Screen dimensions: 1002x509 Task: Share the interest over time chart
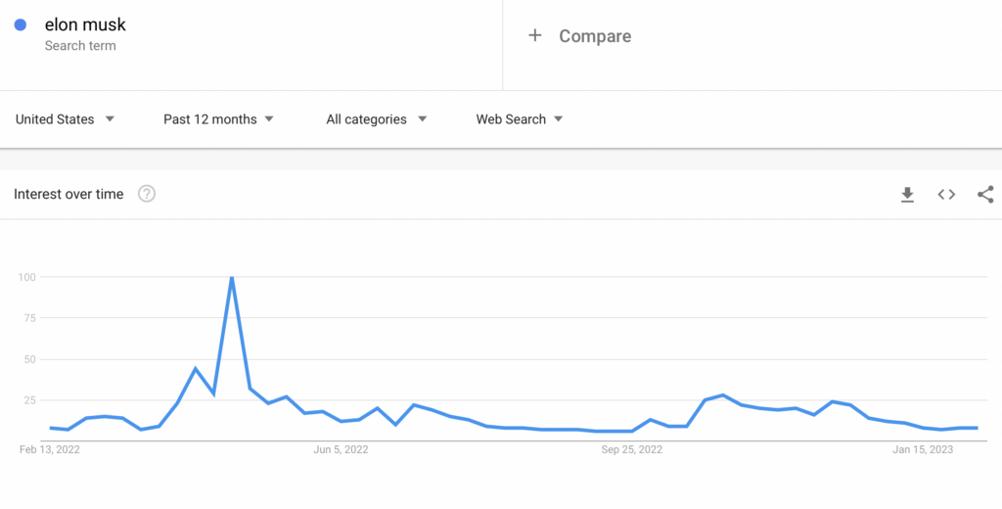(985, 195)
